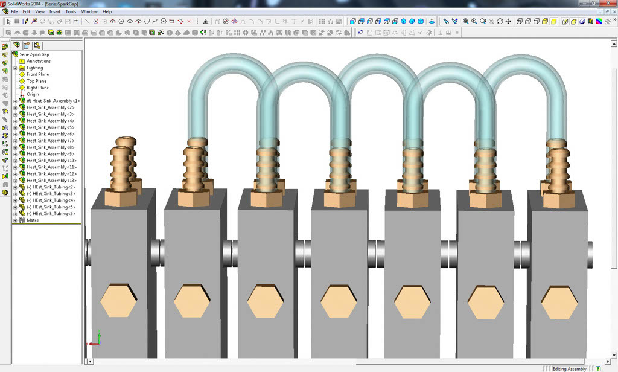618x372 pixels.
Task: Toggle Shaded display mode
Action: tap(552, 21)
